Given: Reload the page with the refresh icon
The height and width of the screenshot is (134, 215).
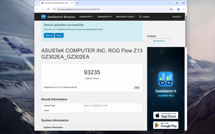Looking at the screenshot, I should coord(48,9).
